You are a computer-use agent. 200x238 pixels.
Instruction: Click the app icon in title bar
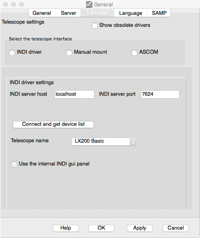(89, 4)
